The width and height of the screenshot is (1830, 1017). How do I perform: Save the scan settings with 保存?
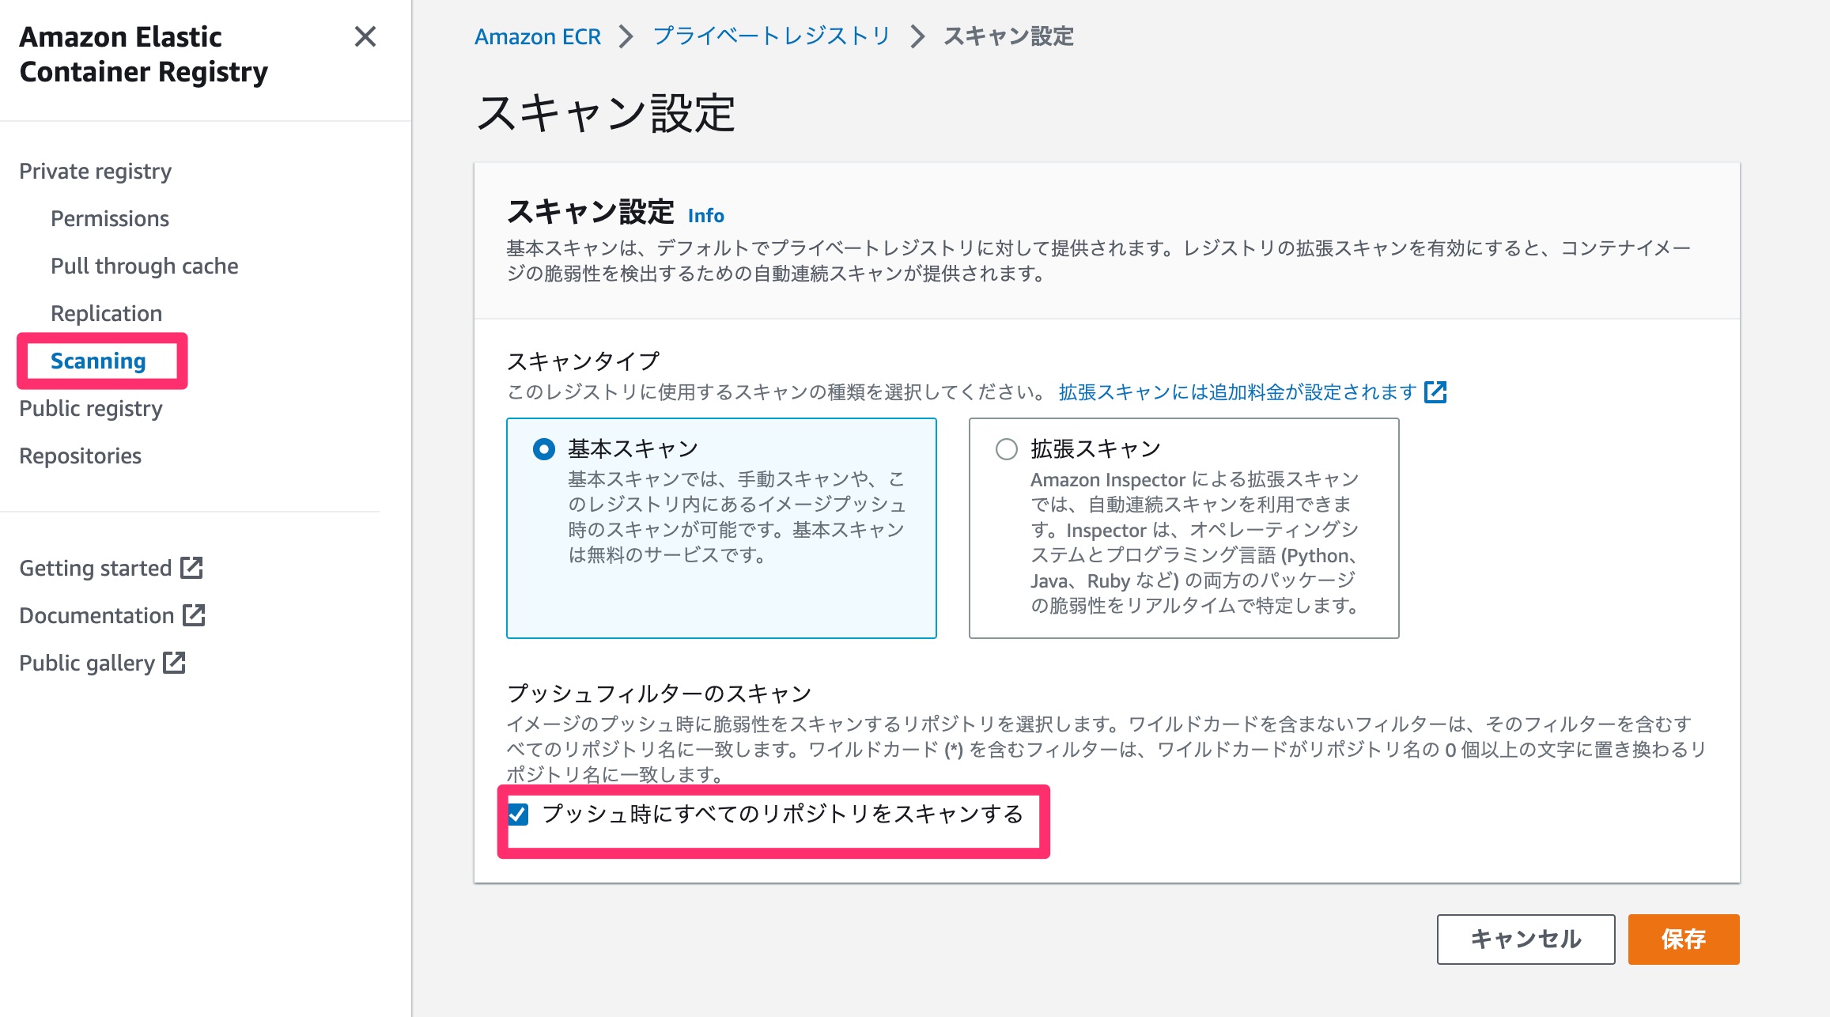pos(1683,939)
